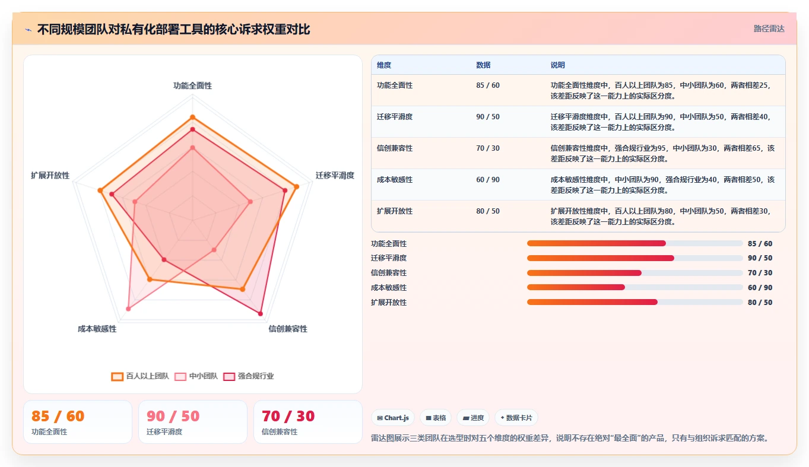Click the 85 / 60 table cell
This screenshot has height=467, width=809.
[488, 85]
